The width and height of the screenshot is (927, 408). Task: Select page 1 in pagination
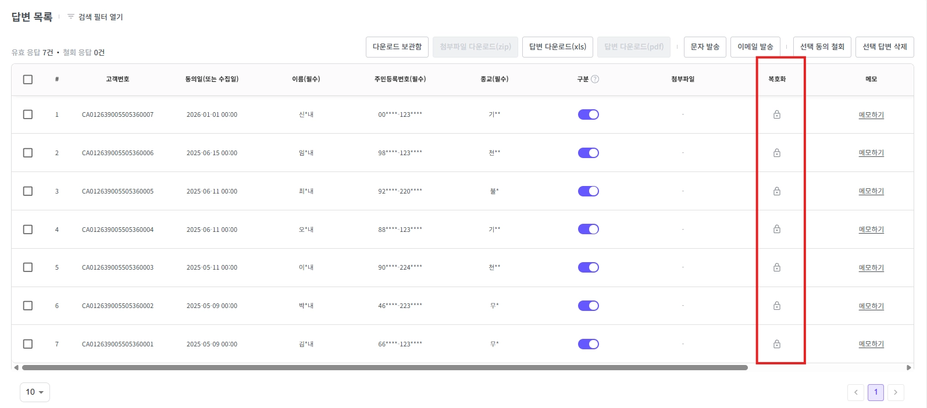[876, 392]
